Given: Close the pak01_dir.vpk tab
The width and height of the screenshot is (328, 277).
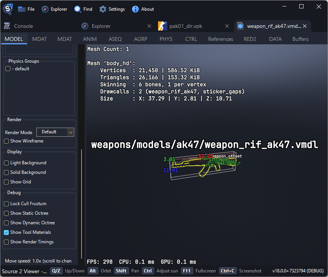Looking at the screenshot, I should 227,26.
